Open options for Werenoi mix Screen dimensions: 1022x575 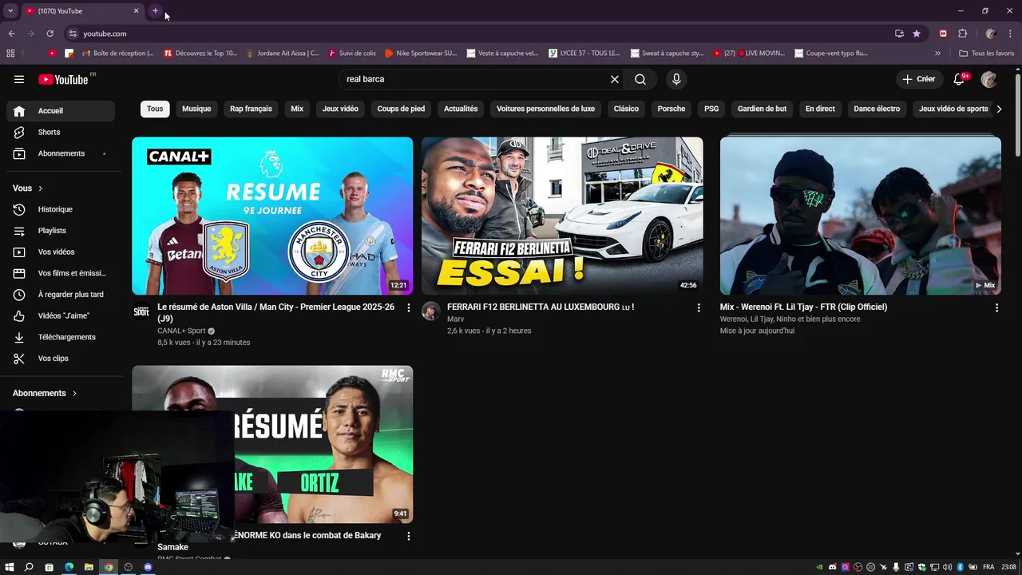996,307
